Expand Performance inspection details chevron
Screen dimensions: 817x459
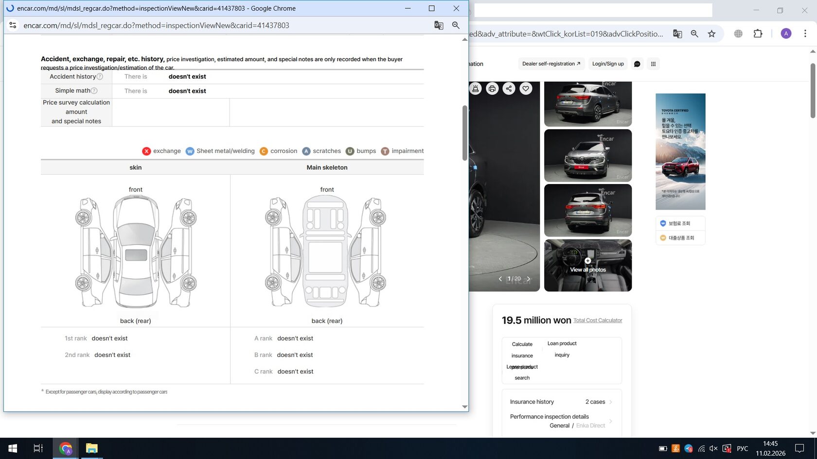coord(610,421)
